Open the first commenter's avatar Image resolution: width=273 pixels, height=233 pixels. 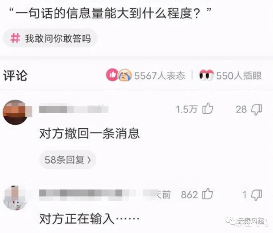16,112
